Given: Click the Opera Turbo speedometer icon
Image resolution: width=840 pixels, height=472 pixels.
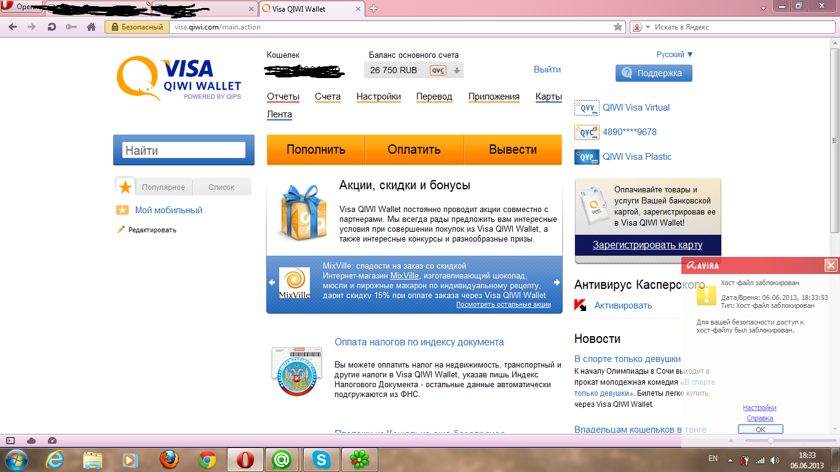Looking at the screenshot, I should 52,441.
